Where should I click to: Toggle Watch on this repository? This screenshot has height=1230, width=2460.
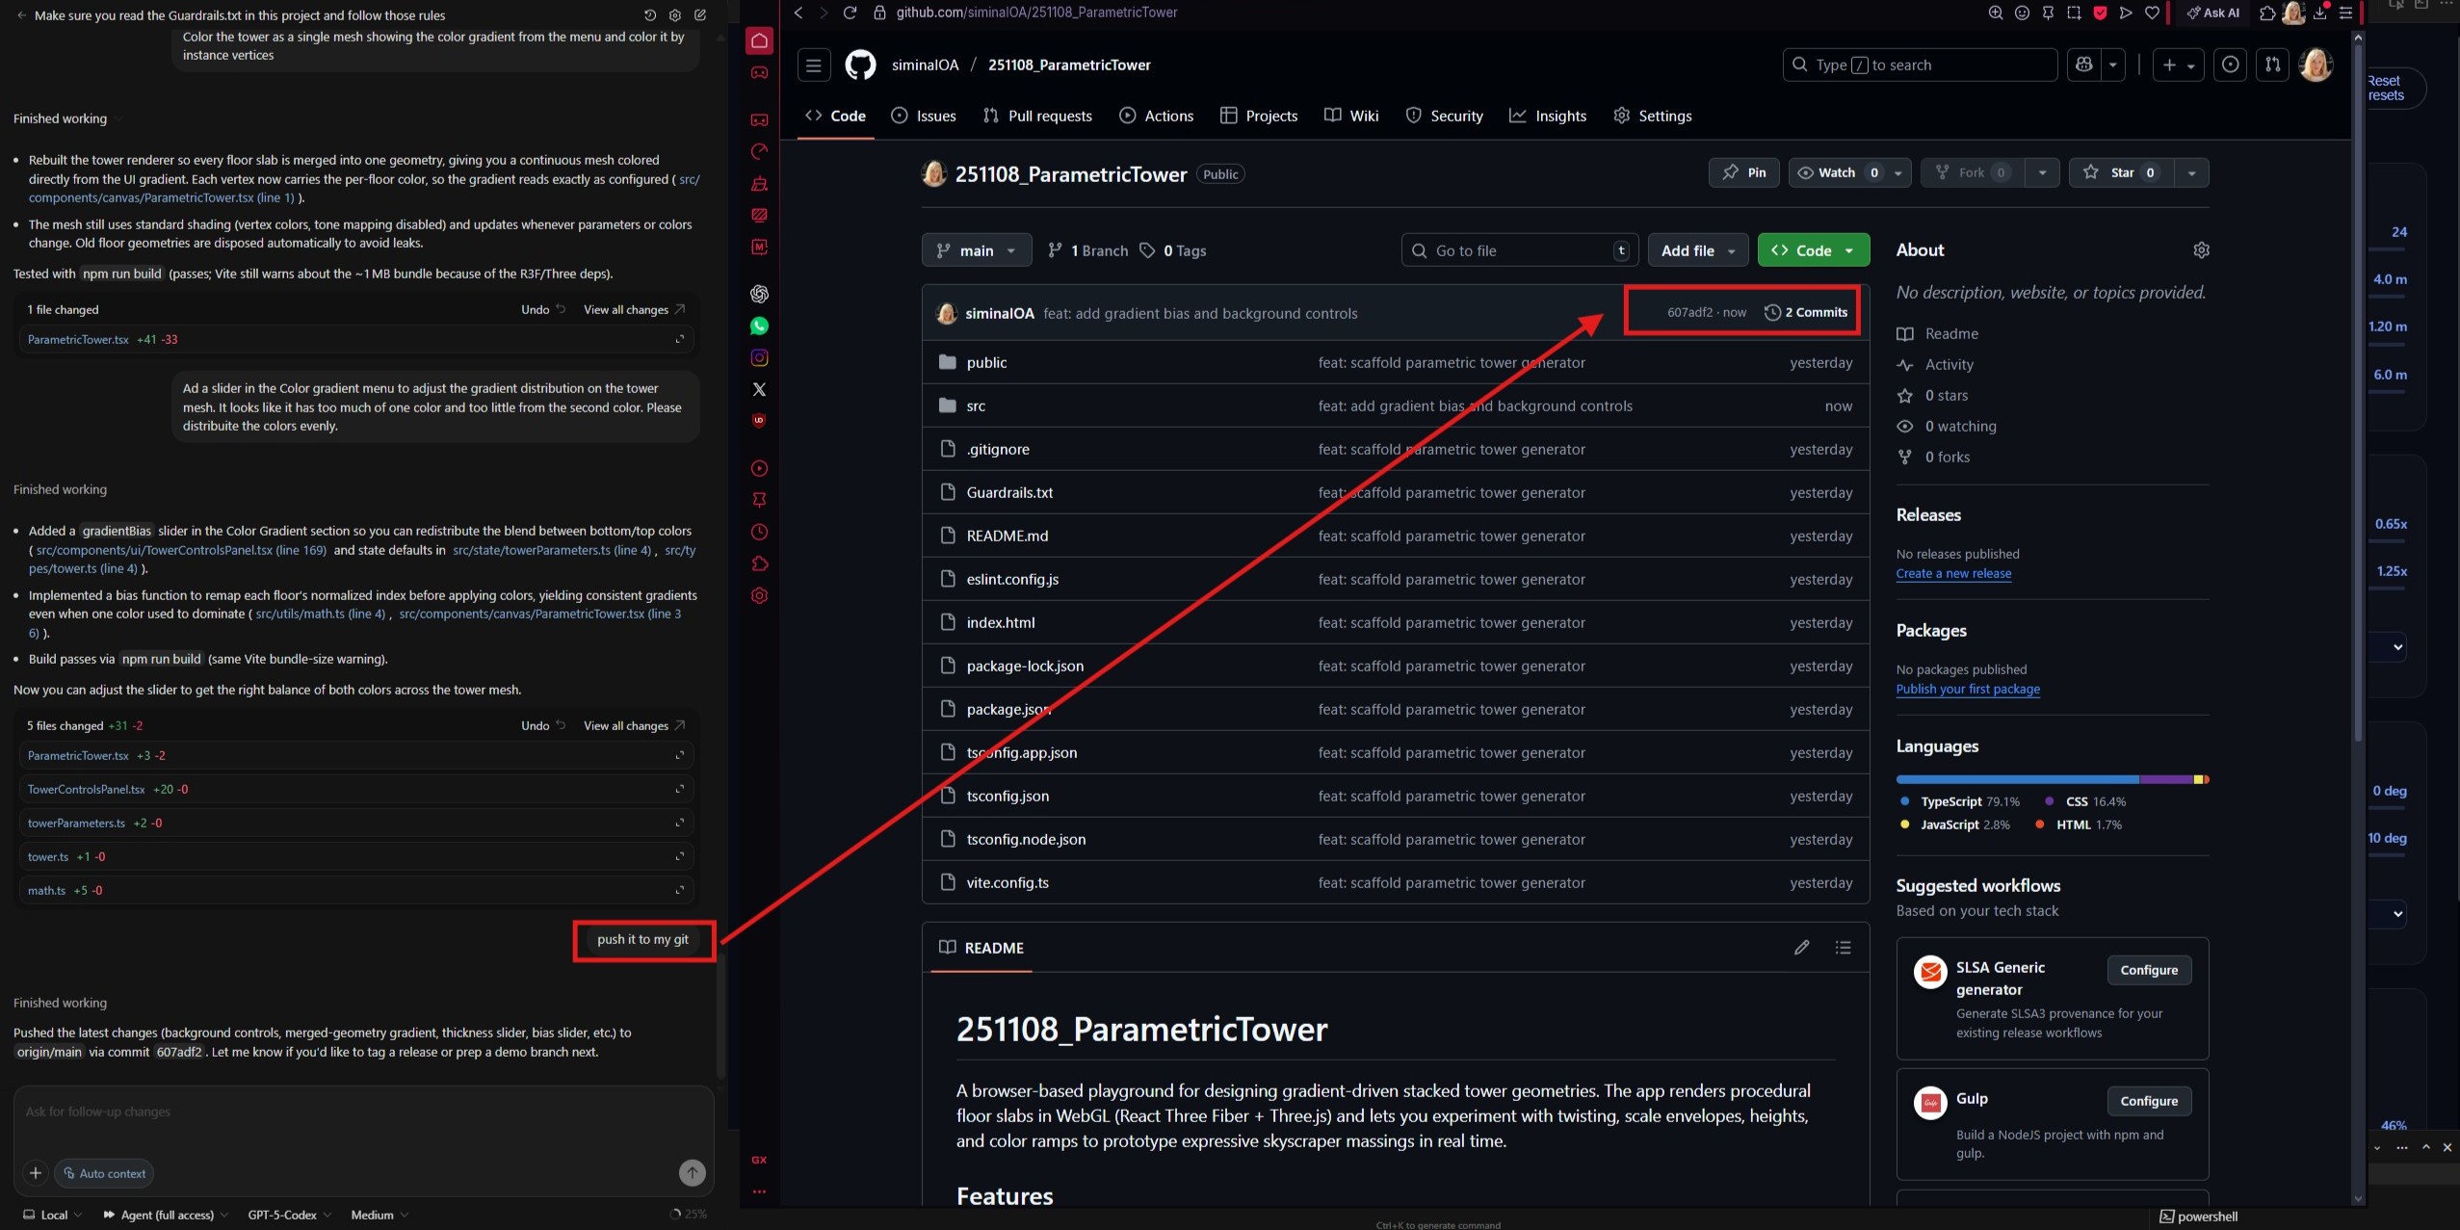1837,172
